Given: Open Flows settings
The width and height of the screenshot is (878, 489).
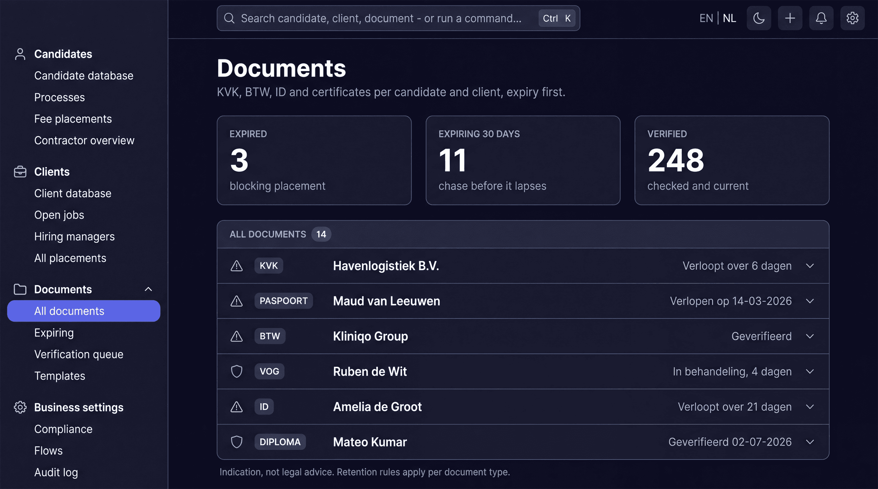Looking at the screenshot, I should click(48, 451).
